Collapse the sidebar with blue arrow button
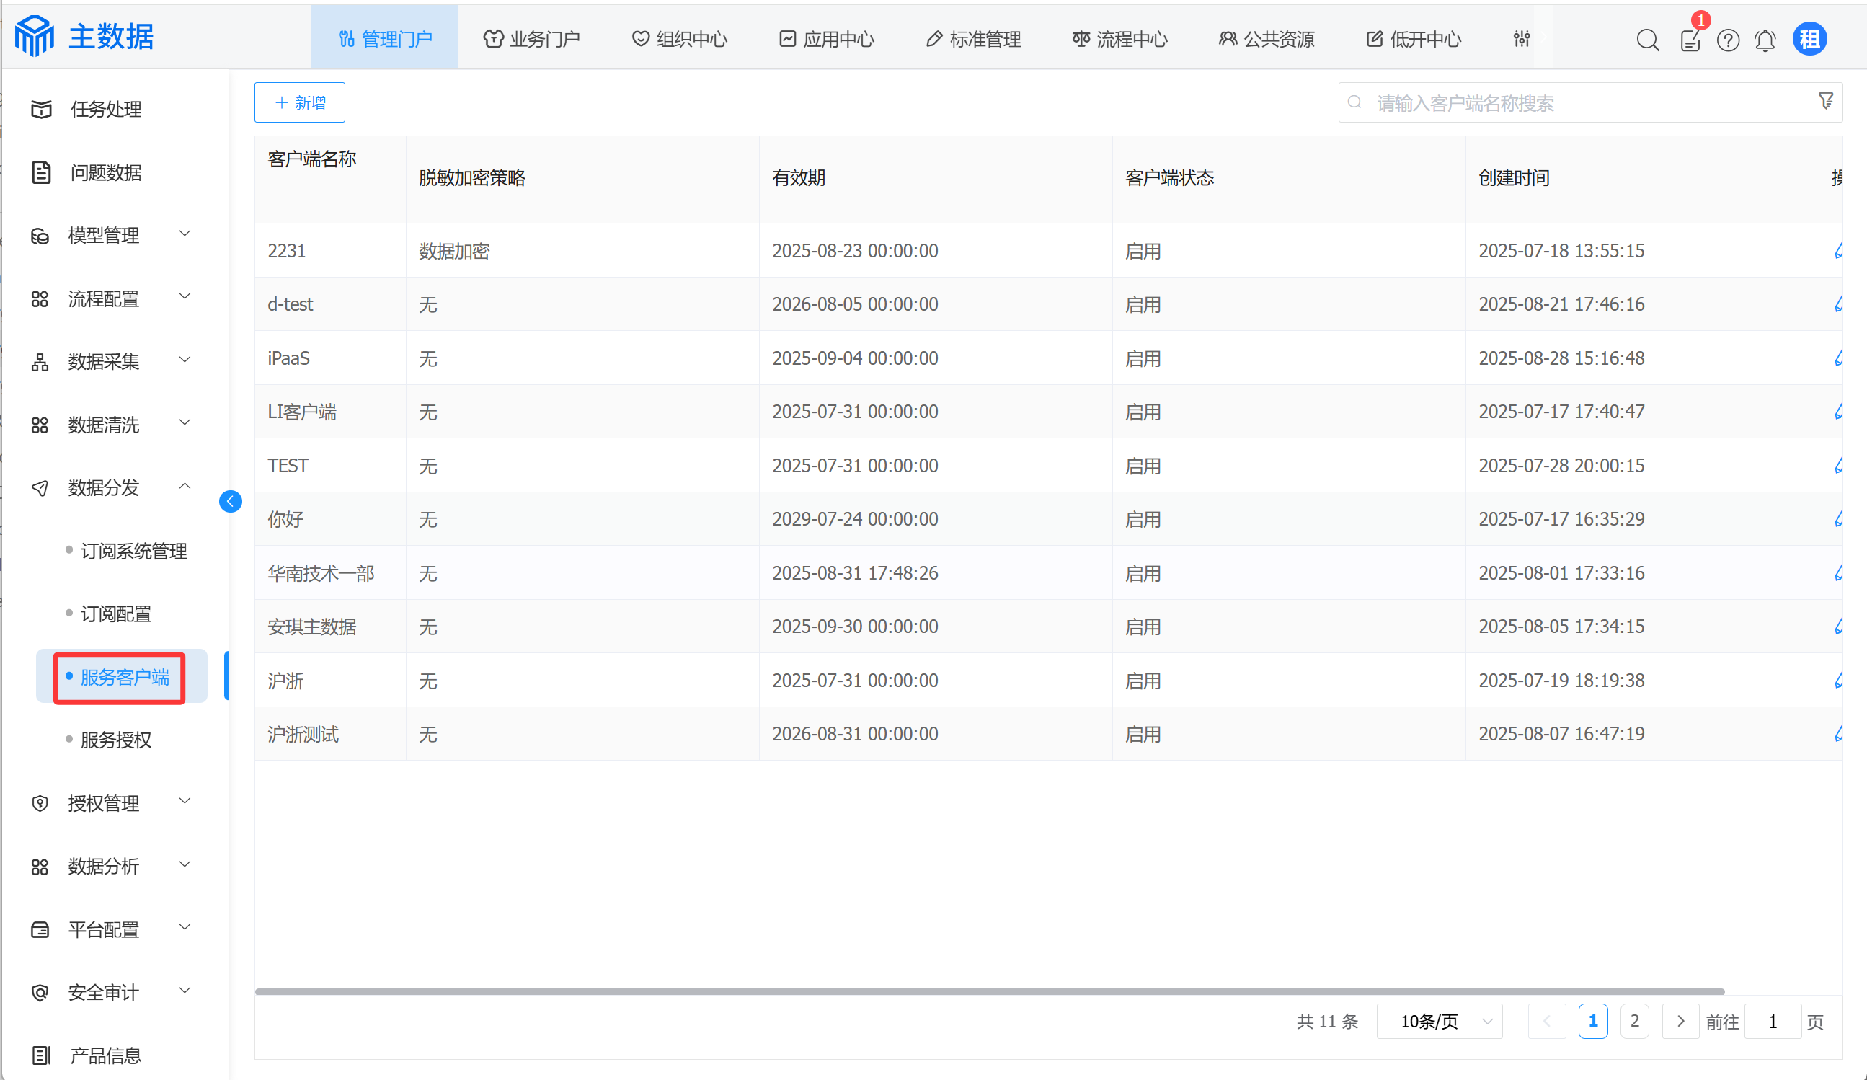The image size is (1867, 1080). (231, 502)
